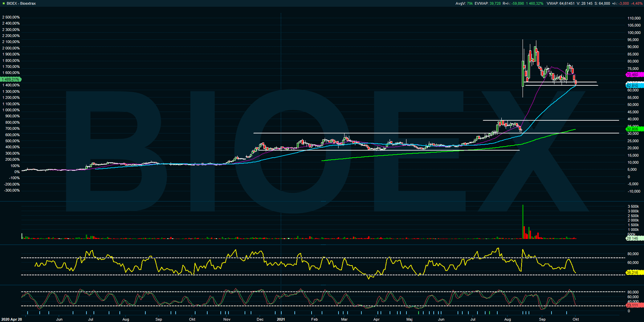Click the Nov label on the time axis
The height and width of the screenshot is (322, 644).
[227, 318]
